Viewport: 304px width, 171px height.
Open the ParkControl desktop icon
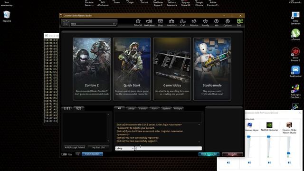295,72
